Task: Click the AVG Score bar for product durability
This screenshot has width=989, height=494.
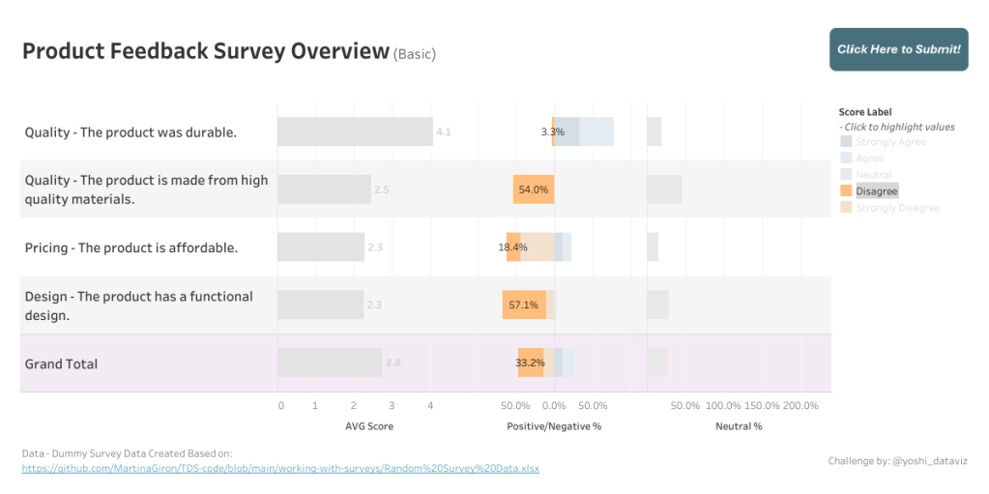Action: (355, 131)
